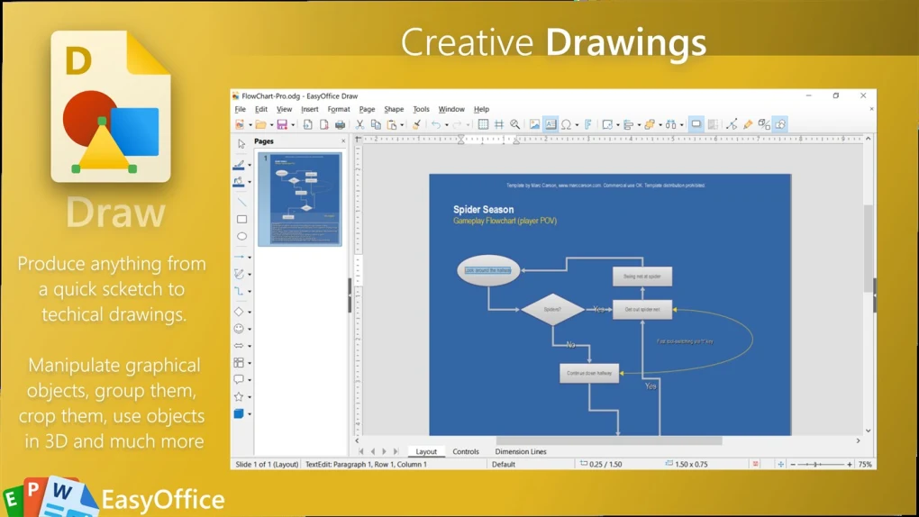Toggle the shadow button in toolbar
This screenshot has width=919, height=517.
(x=696, y=124)
